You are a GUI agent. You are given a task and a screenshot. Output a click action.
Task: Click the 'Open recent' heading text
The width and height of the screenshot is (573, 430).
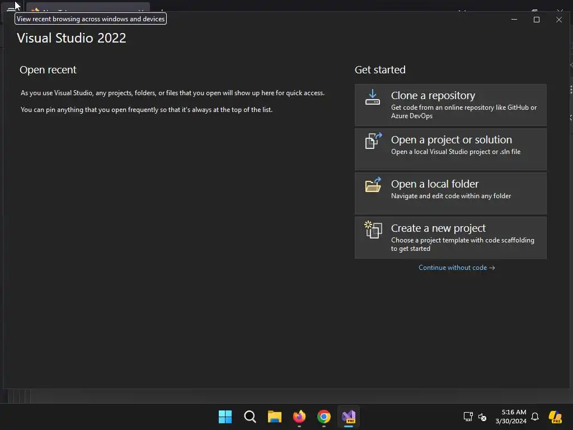[x=48, y=70]
